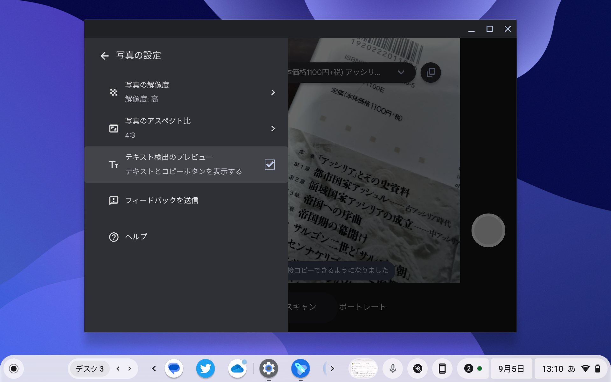The width and height of the screenshot is (611, 382).
Task: Click the photo resolution icon
Action: pyautogui.click(x=114, y=92)
